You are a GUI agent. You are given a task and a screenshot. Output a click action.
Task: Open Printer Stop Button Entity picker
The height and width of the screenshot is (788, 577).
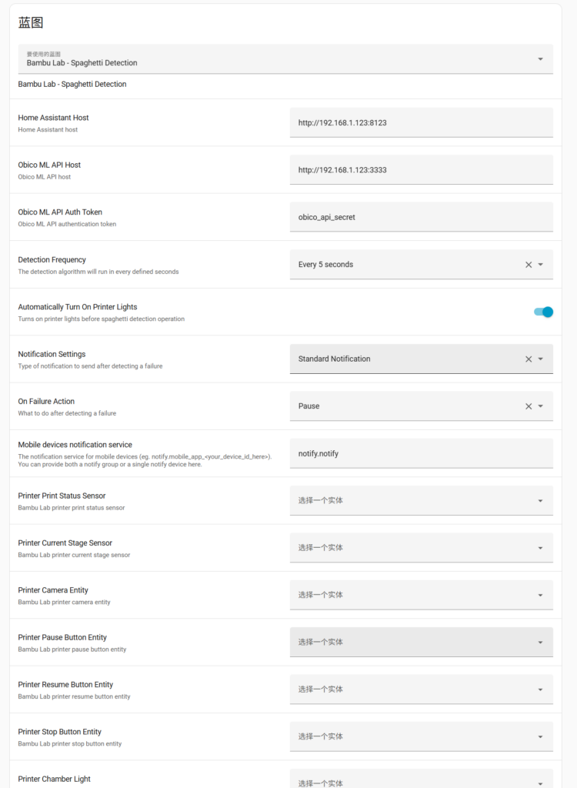click(x=421, y=736)
